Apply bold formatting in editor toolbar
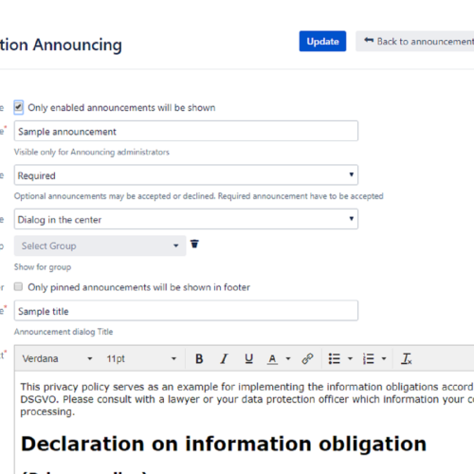Image resolution: width=474 pixels, height=474 pixels. [199, 358]
